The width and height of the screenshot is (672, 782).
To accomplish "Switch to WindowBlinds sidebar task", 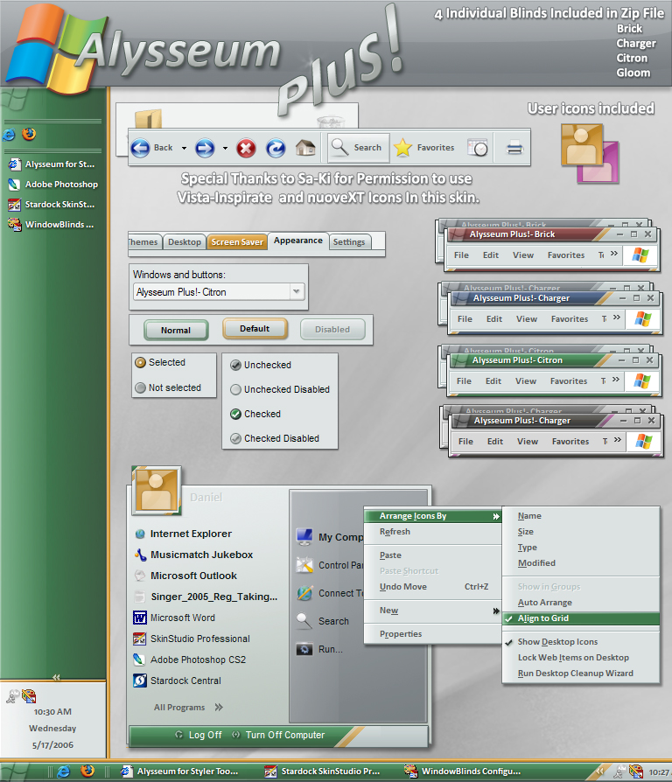I will [52, 225].
